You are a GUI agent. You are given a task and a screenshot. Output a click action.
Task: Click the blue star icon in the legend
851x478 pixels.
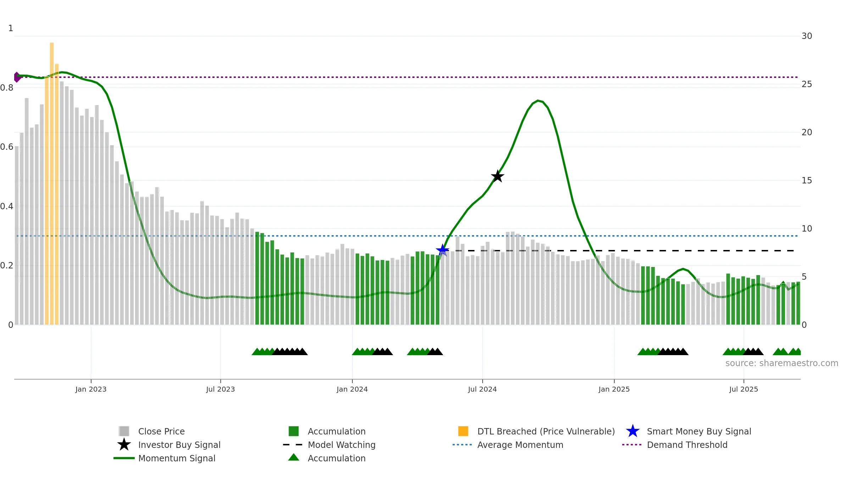click(633, 431)
